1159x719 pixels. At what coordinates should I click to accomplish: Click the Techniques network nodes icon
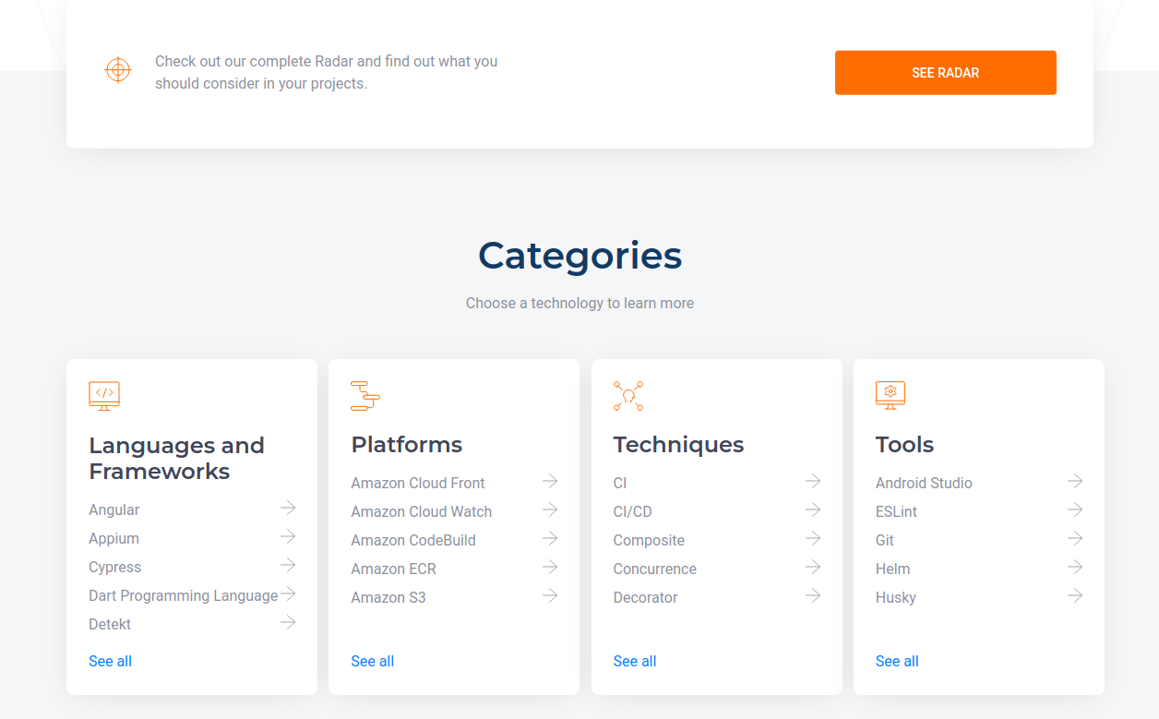(x=628, y=395)
